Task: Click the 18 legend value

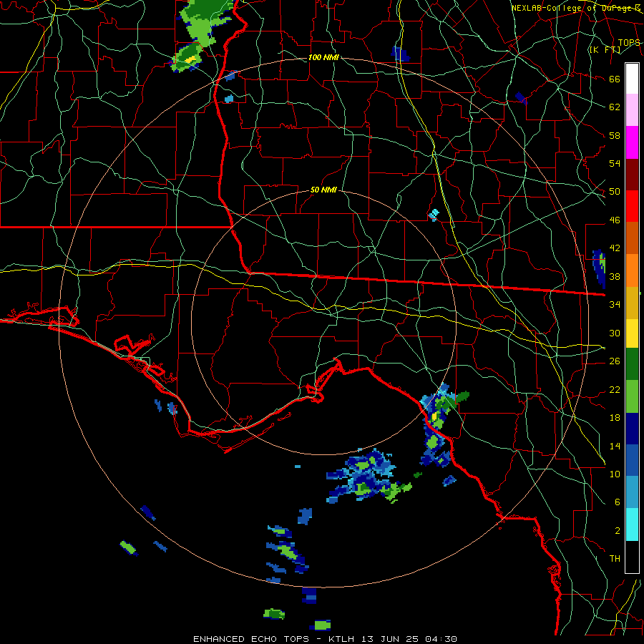Action: pos(615,418)
